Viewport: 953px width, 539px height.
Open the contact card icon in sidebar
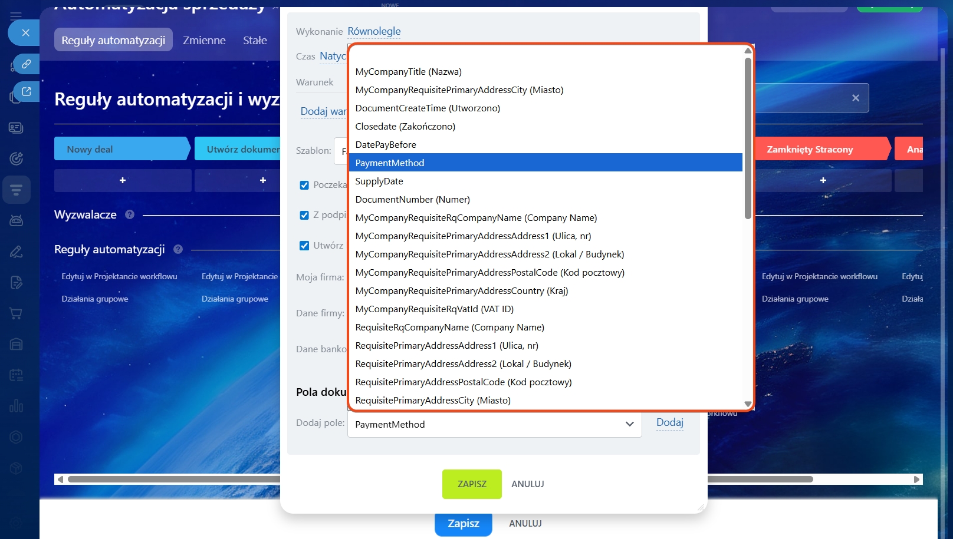16,128
